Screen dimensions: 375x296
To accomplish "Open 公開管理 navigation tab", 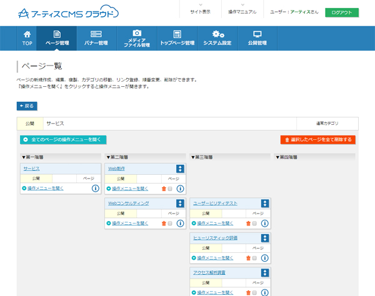I will [257, 38].
